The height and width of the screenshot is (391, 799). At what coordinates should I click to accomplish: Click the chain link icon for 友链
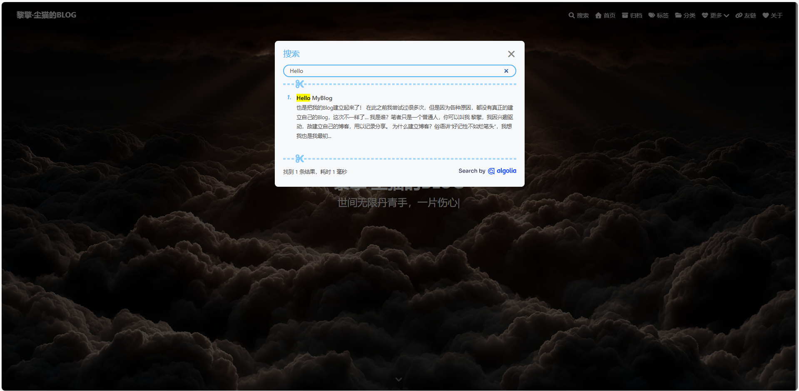click(x=739, y=15)
